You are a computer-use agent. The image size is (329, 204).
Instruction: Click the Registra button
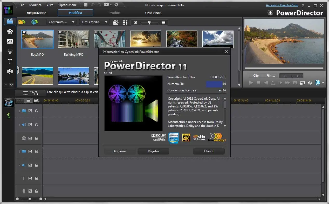click(x=153, y=151)
